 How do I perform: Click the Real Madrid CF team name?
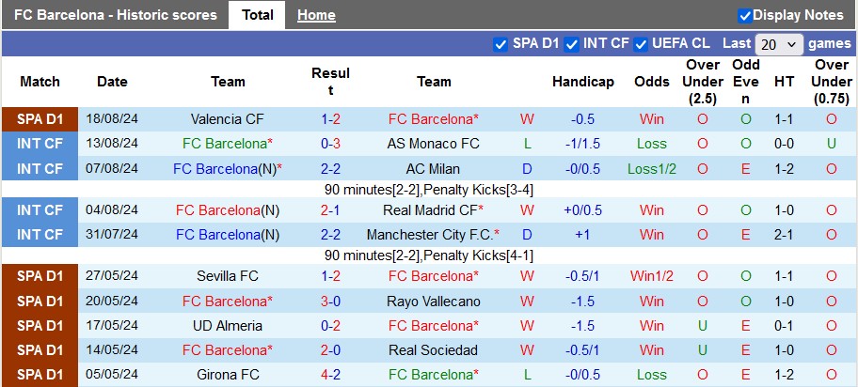tap(431, 210)
